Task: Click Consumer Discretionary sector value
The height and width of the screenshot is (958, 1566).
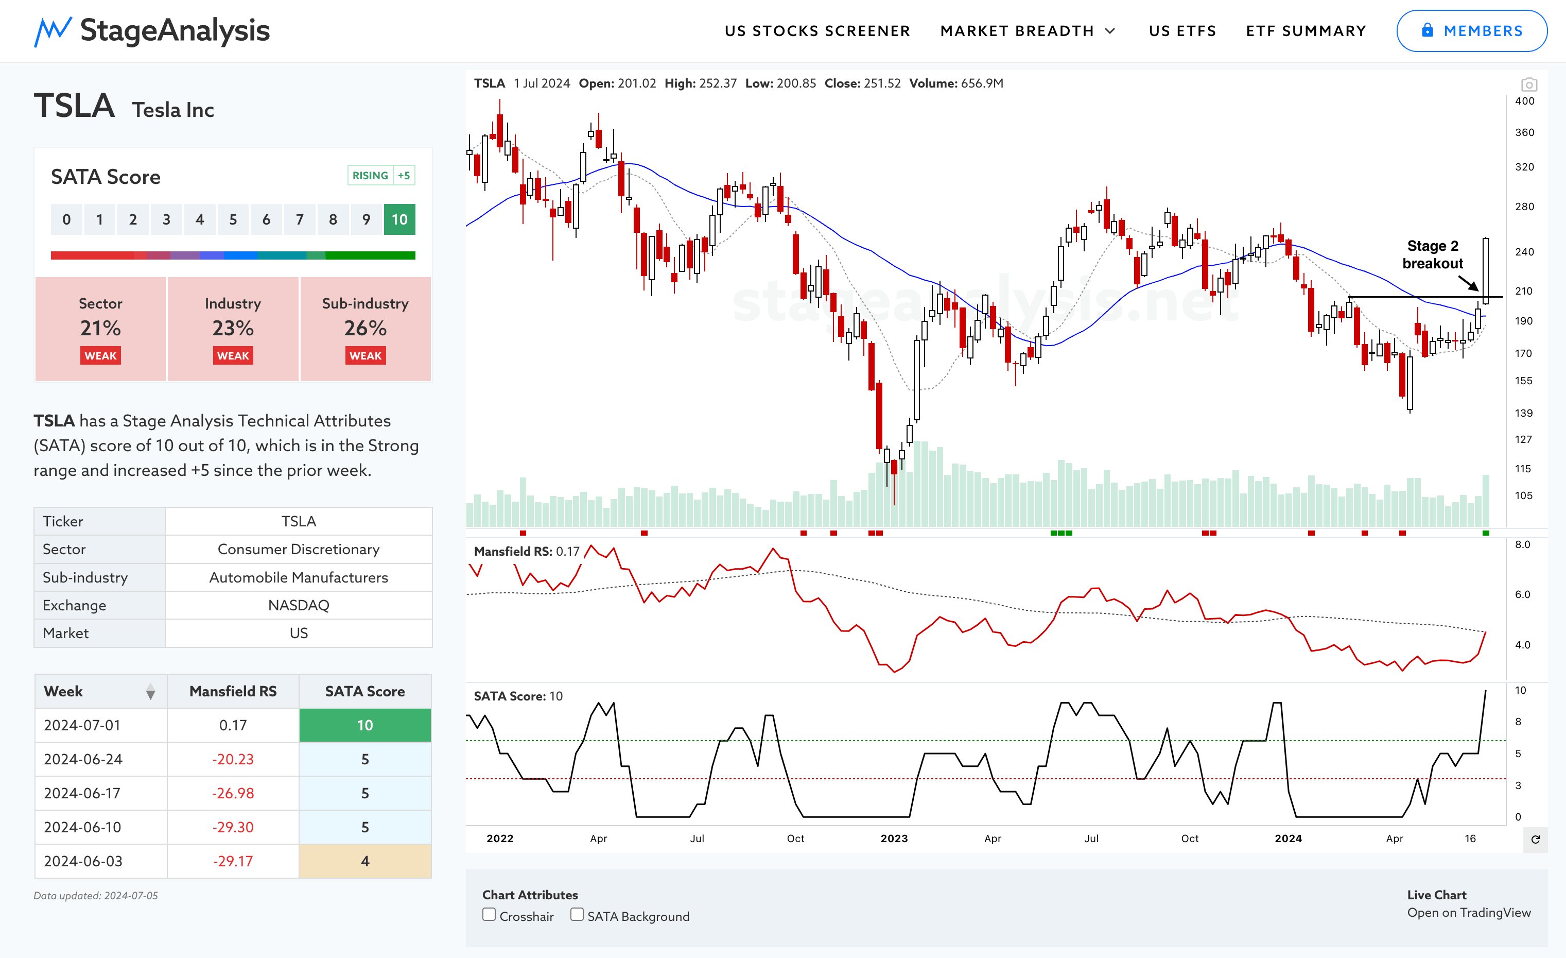Action: (x=299, y=549)
